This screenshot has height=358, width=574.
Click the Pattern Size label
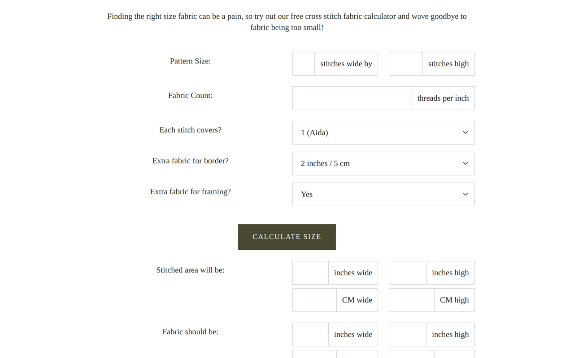click(190, 61)
